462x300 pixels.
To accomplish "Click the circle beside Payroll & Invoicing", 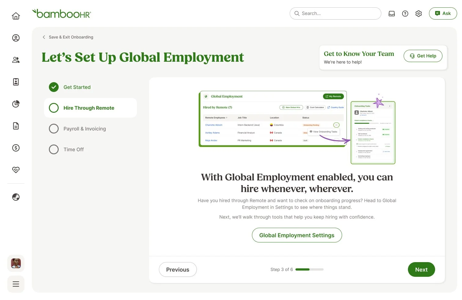I will (x=54, y=129).
